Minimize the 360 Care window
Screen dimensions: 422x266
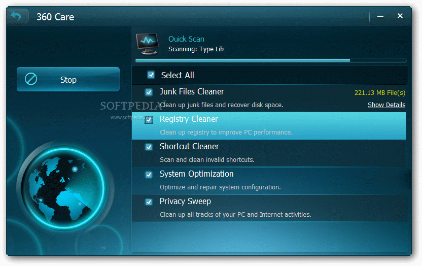[x=380, y=16]
